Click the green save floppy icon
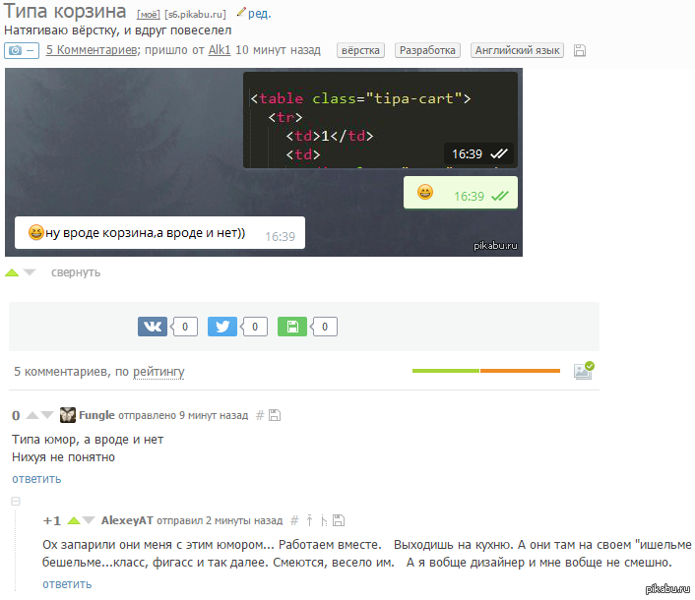The image size is (695, 600). [292, 327]
